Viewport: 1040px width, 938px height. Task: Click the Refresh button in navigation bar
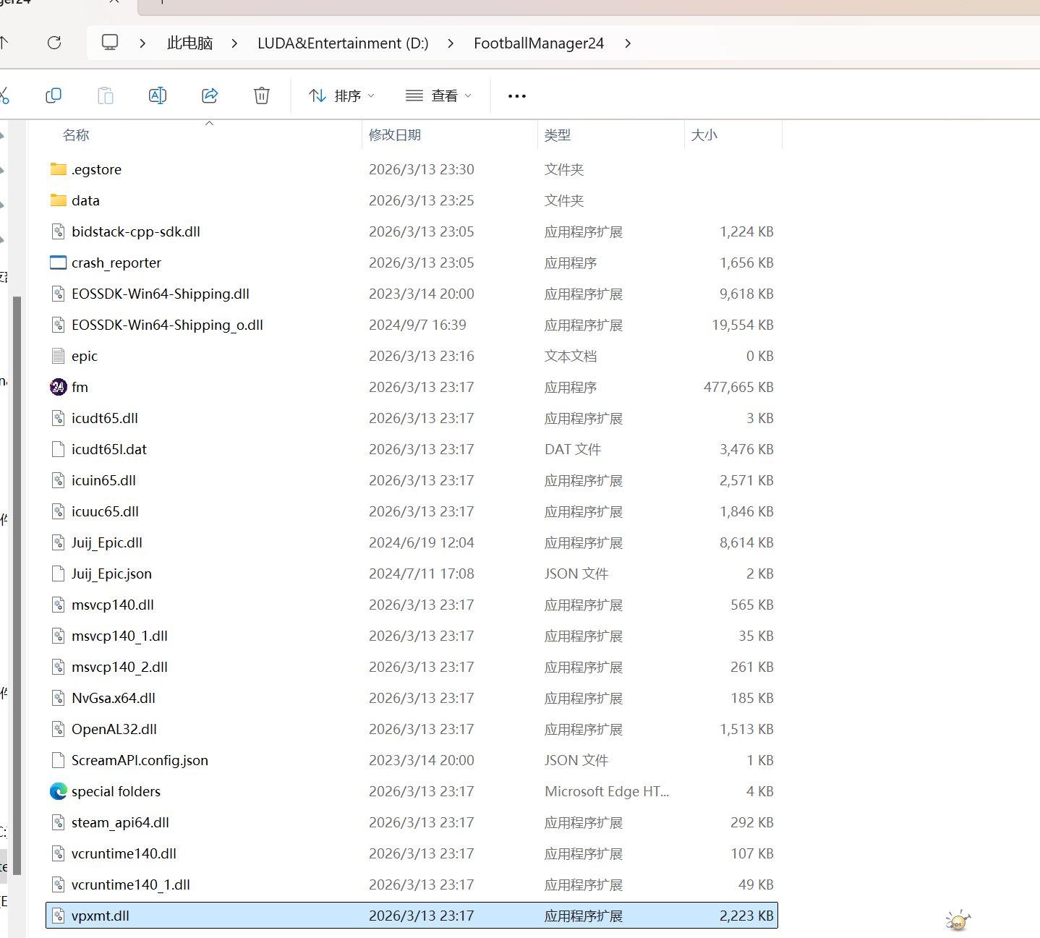point(54,43)
